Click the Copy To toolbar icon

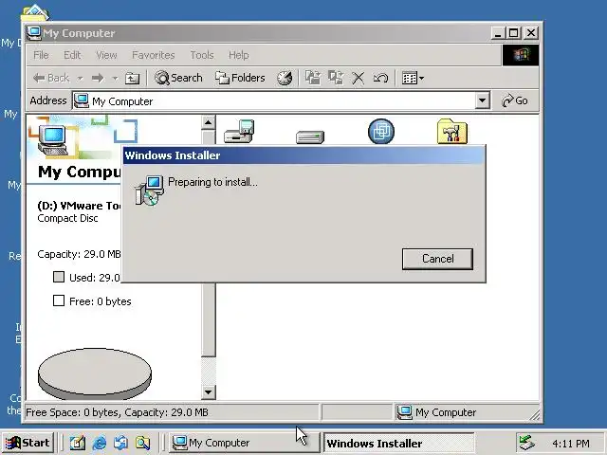pos(336,78)
